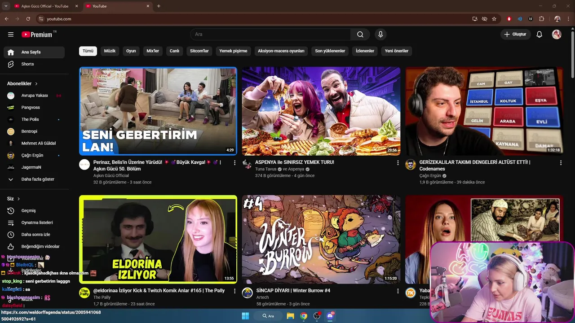Image resolution: width=575 pixels, height=323 pixels.
Task: Open Aşkın Gücü Official channel link
Action: (111, 175)
